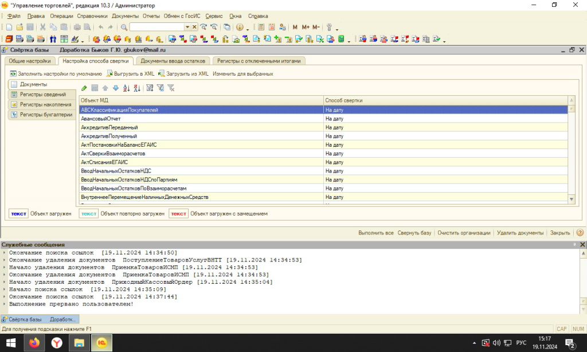Click the Search magnifier icon

(124, 27)
